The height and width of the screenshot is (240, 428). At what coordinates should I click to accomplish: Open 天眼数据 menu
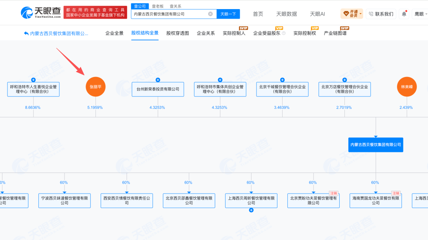[287, 14]
